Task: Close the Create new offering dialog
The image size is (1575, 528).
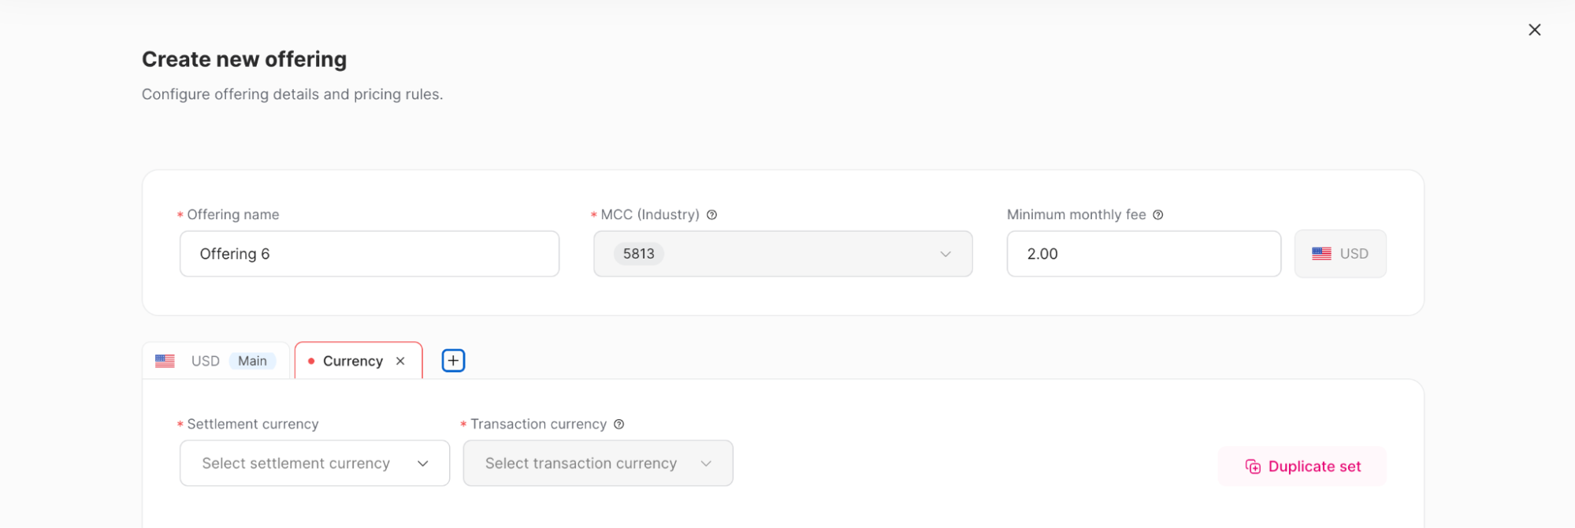Action: pyautogui.click(x=1534, y=30)
